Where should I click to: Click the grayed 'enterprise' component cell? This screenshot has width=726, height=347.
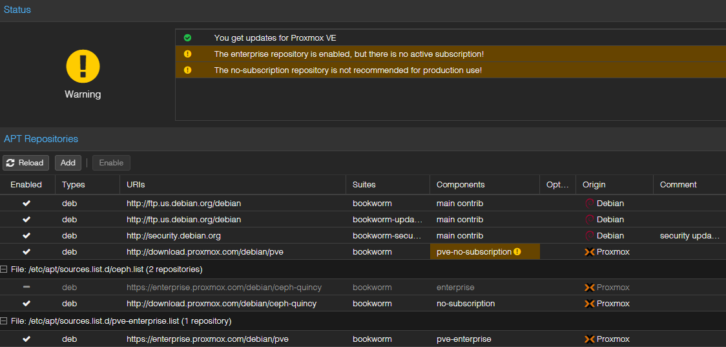click(x=485, y=288)
